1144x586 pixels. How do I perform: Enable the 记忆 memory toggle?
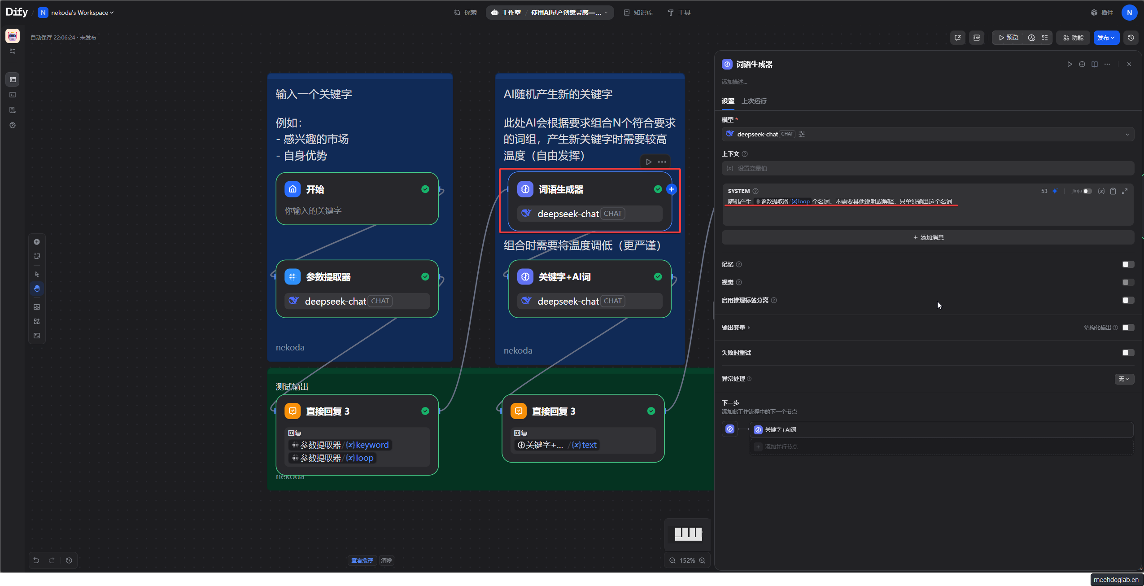(x=1127, y=264)
